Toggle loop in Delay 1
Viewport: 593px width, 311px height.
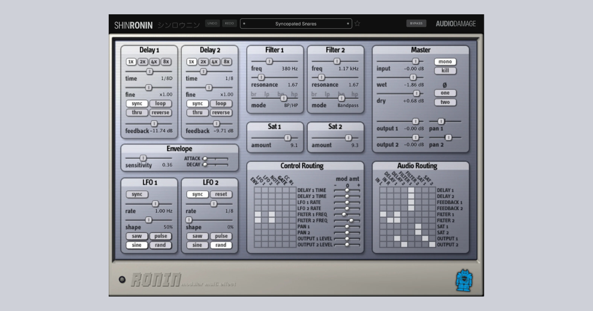click(161, 104)
